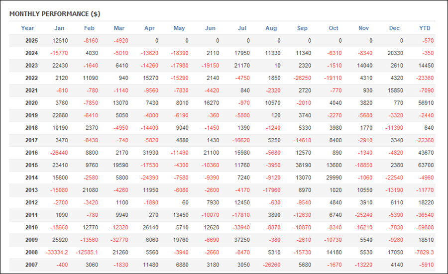Screen dimensions: 448x274
Task: Click the Jun column header
Action: (210, 28)
